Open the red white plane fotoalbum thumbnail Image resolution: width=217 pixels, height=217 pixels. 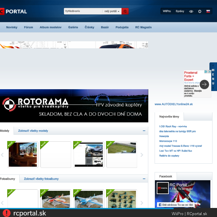point(56,199)
